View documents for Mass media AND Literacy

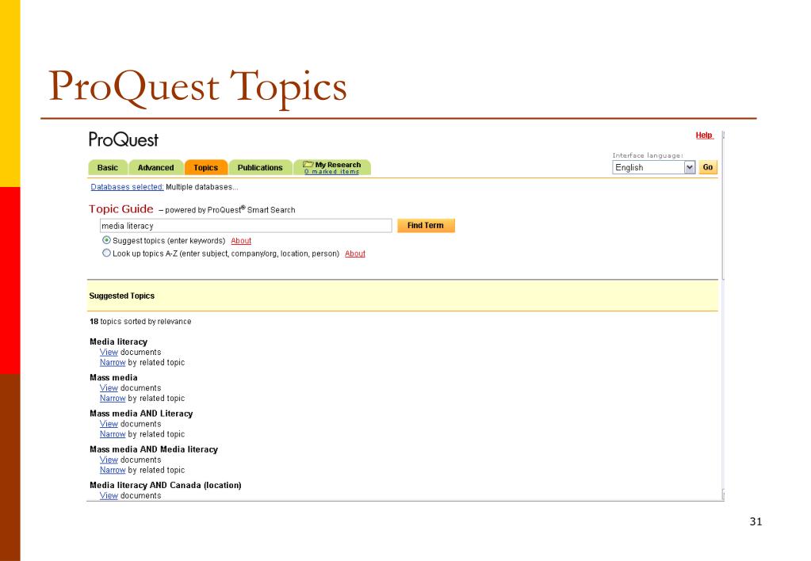tap(109, 424)
